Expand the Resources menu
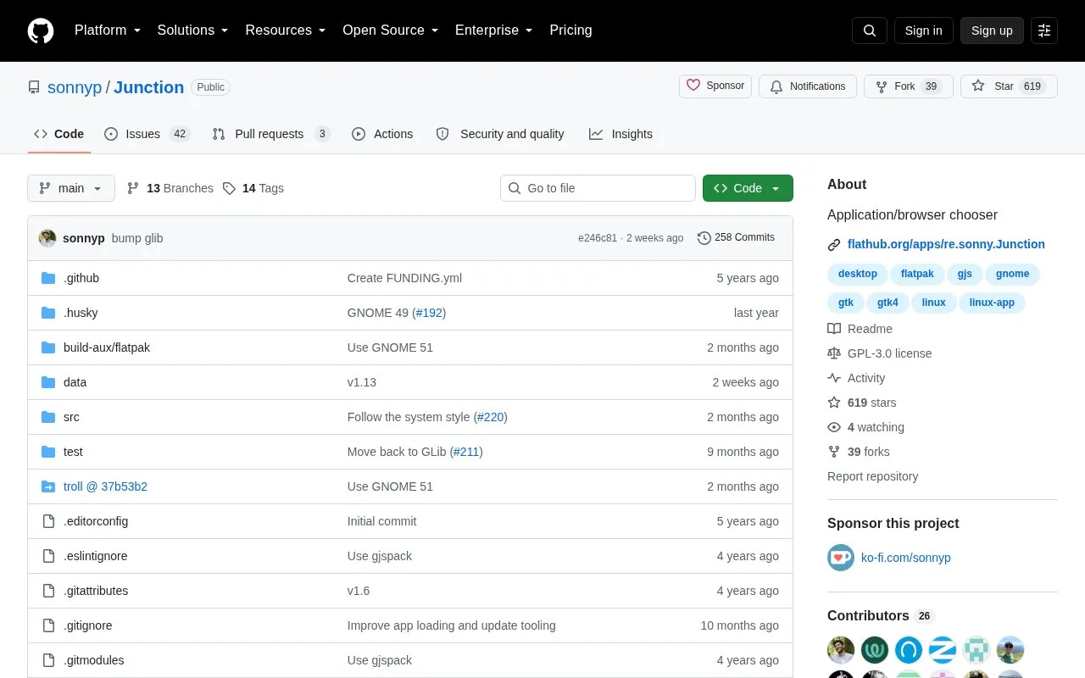Viewport: 1085px width, 678px height. point(286,31)
